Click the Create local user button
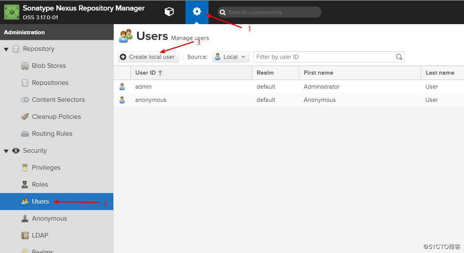The width and height of the screenshot is (464, 253). coord(148,57)
